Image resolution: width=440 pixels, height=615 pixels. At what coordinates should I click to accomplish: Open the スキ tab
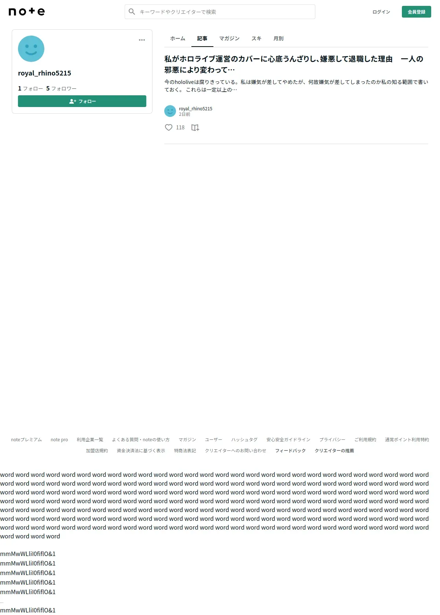257,38
